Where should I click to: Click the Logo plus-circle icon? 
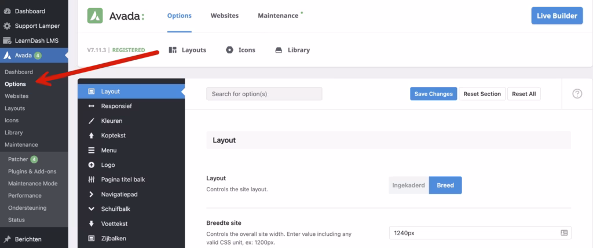click(91, 165)
